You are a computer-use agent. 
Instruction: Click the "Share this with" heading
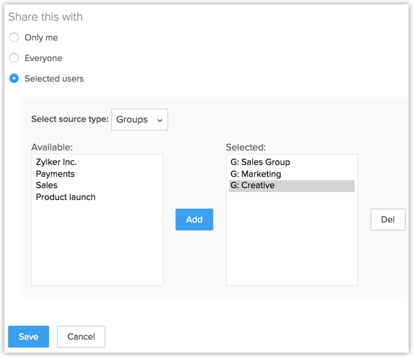pyautogui.click(x=46, y=17)
